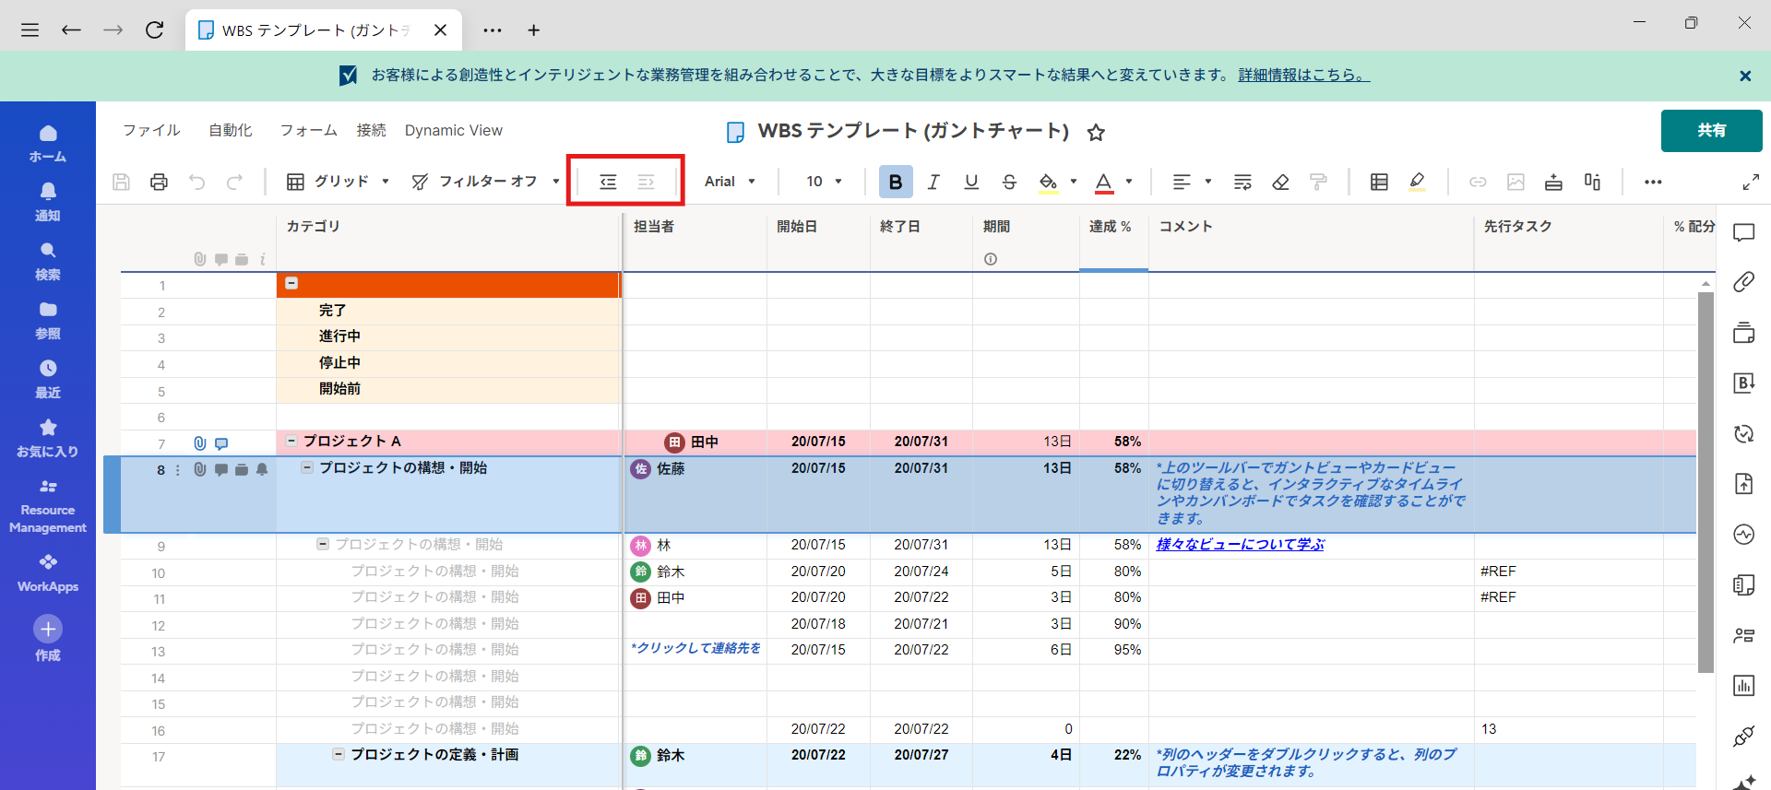The width and height of the screenshot is (1771, 790).
Task: Select the 進行中 cell in row 3
Action: click(448, 336)
